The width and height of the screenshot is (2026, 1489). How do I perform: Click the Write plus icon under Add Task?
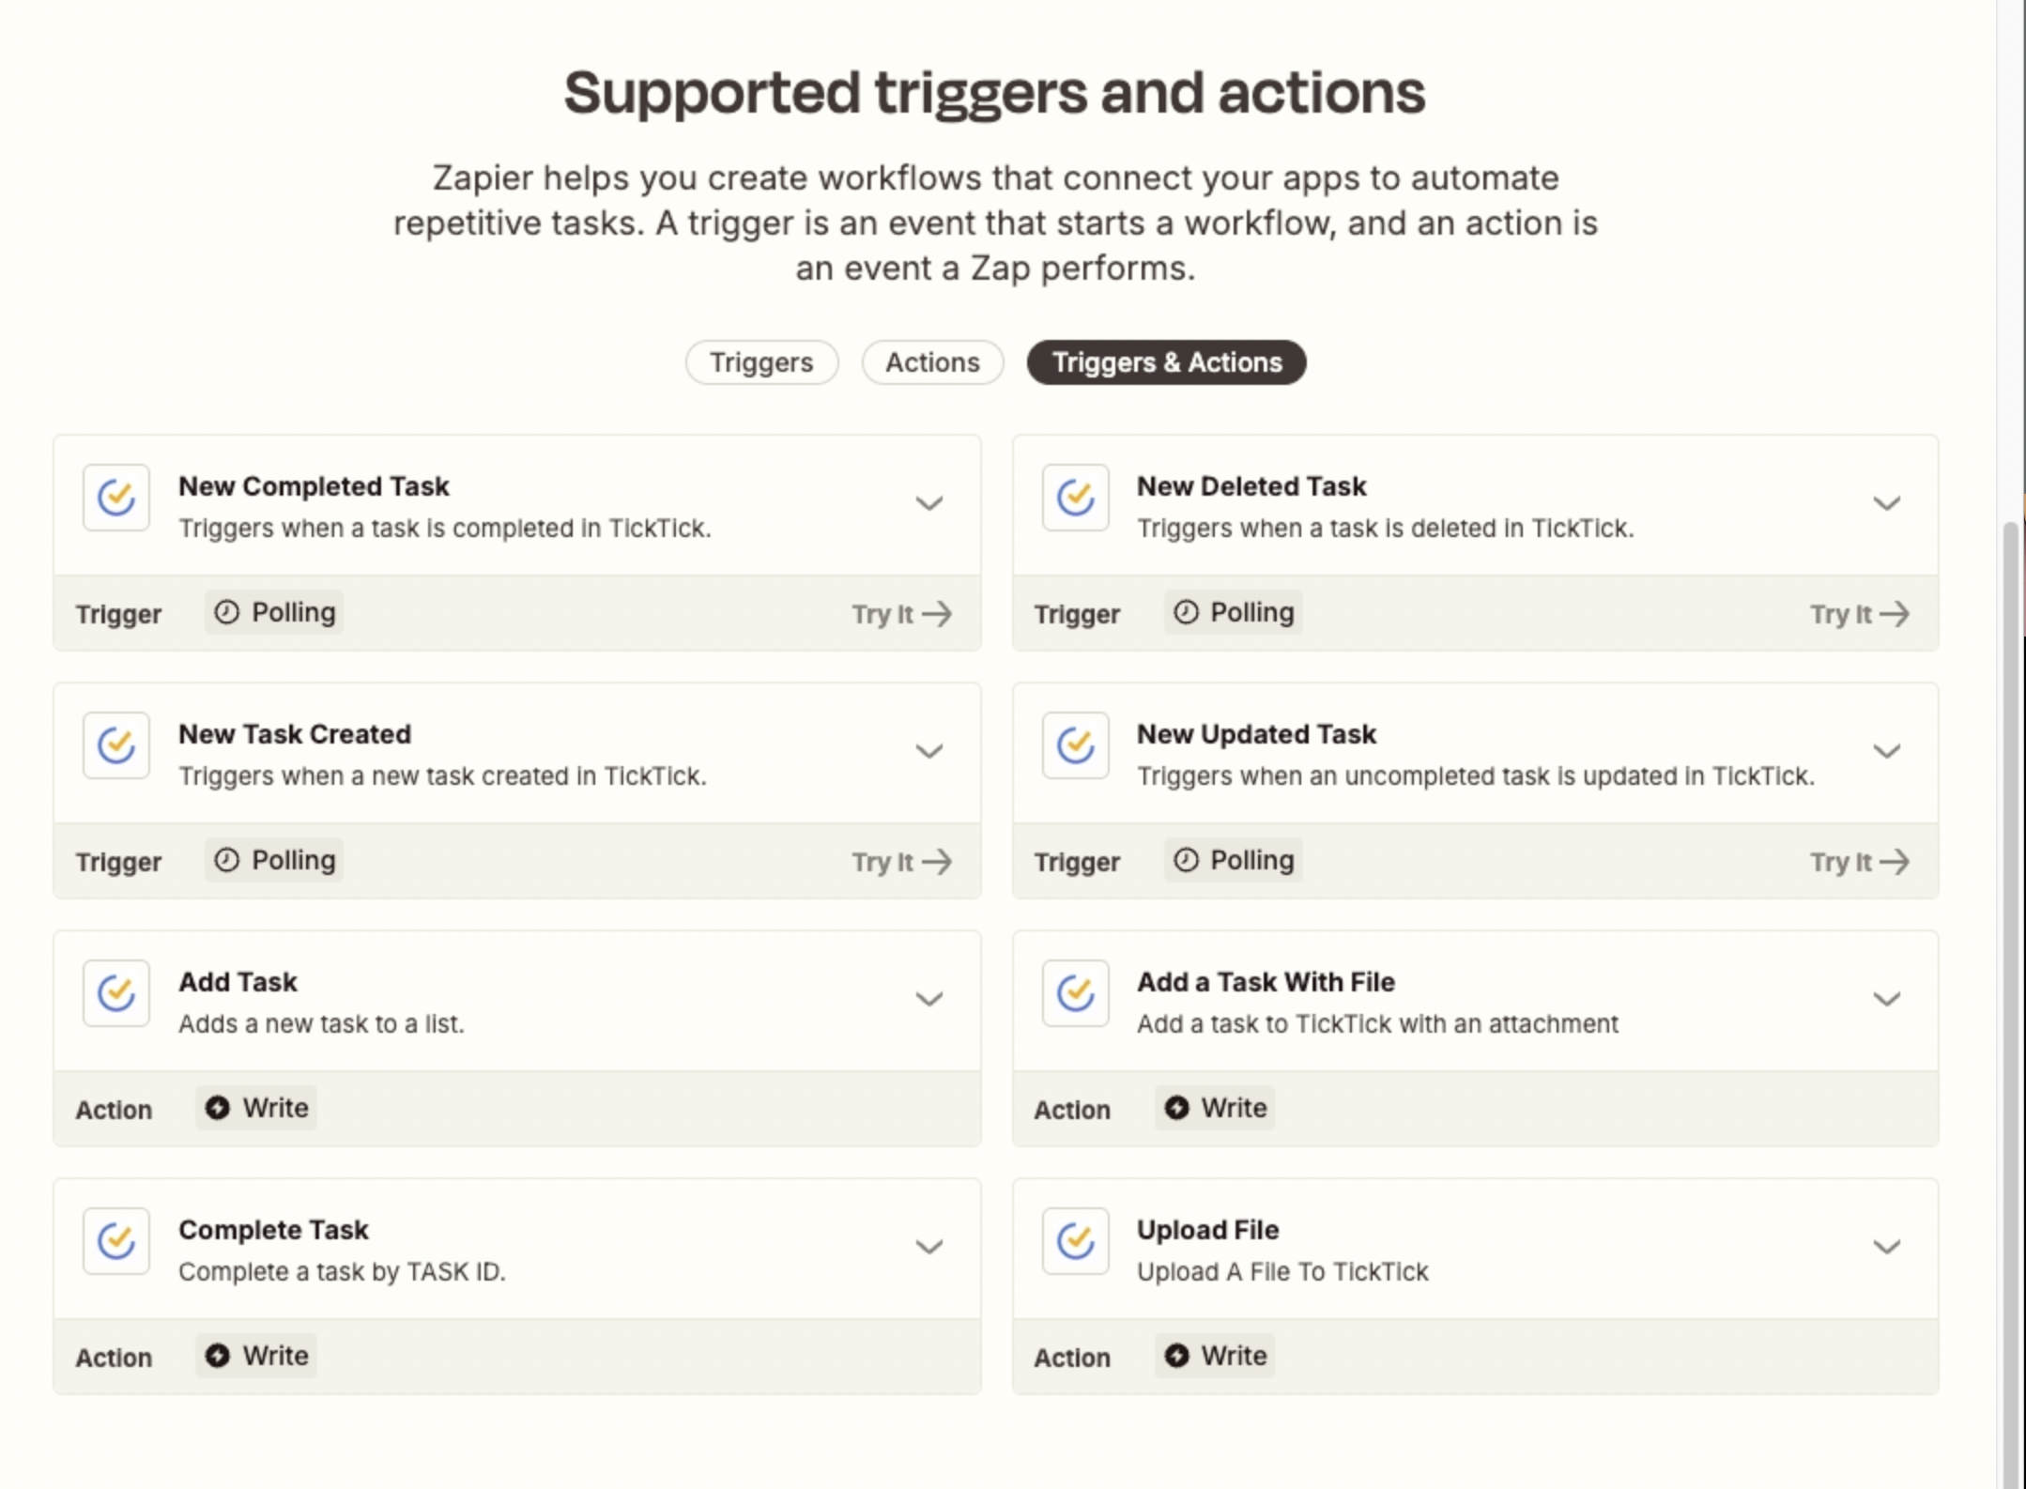pyautogui.click(x=218, y=1108)
